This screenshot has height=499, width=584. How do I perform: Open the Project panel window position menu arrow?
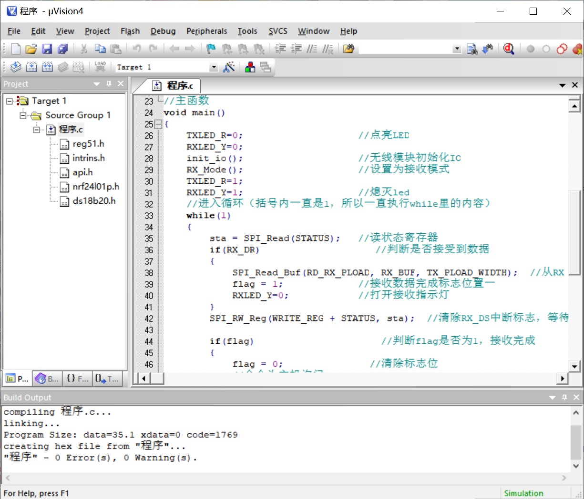tap(97, 84)
